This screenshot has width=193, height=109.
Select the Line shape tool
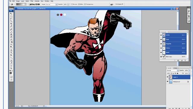point(11,58)
